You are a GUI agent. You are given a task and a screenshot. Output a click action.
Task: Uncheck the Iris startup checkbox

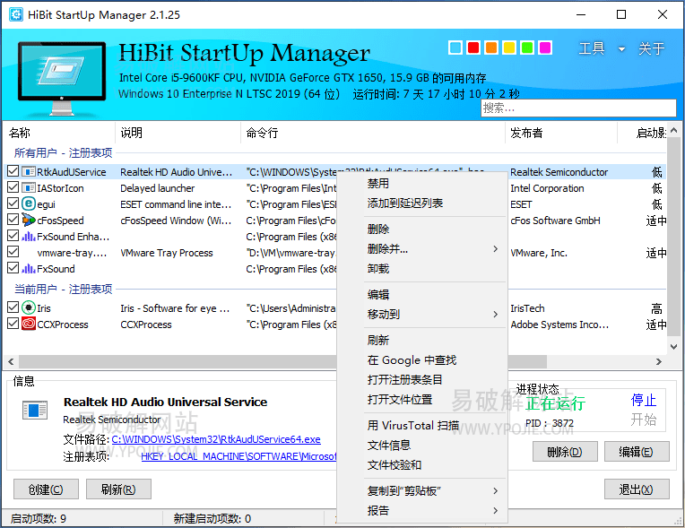[x=13, y=307]
